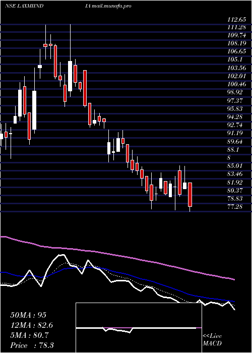Click the 92.74 price axis label
This screenshot has width=252, height=353.
click(x=235, y=125)
